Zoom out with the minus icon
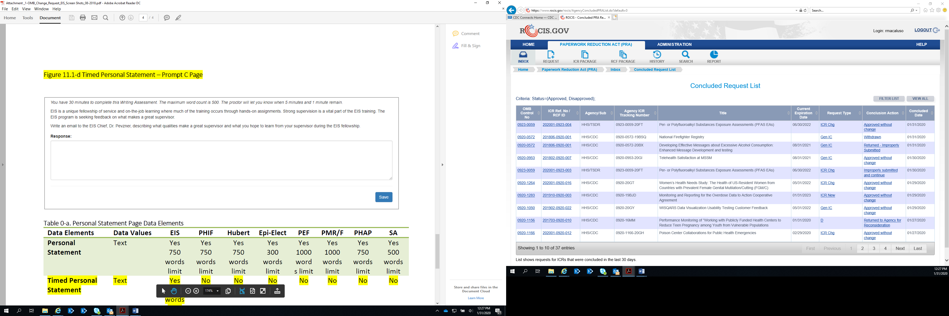The width and height of the screenshot is (949, 316). (x=188, y=291)
